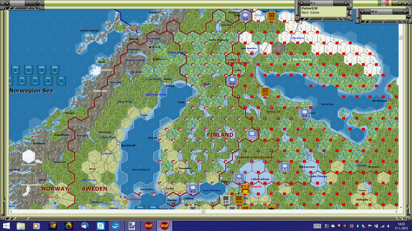This screenshot has height=231, width=412.
Task: Select the Finnish 2-4 unit near the White Sea
Action: (304, 113)
